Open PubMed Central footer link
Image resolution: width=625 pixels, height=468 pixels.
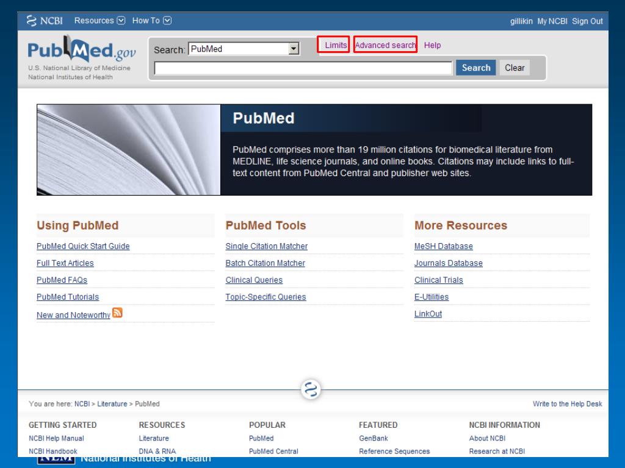pyautogui.click(x=273, y=452)
